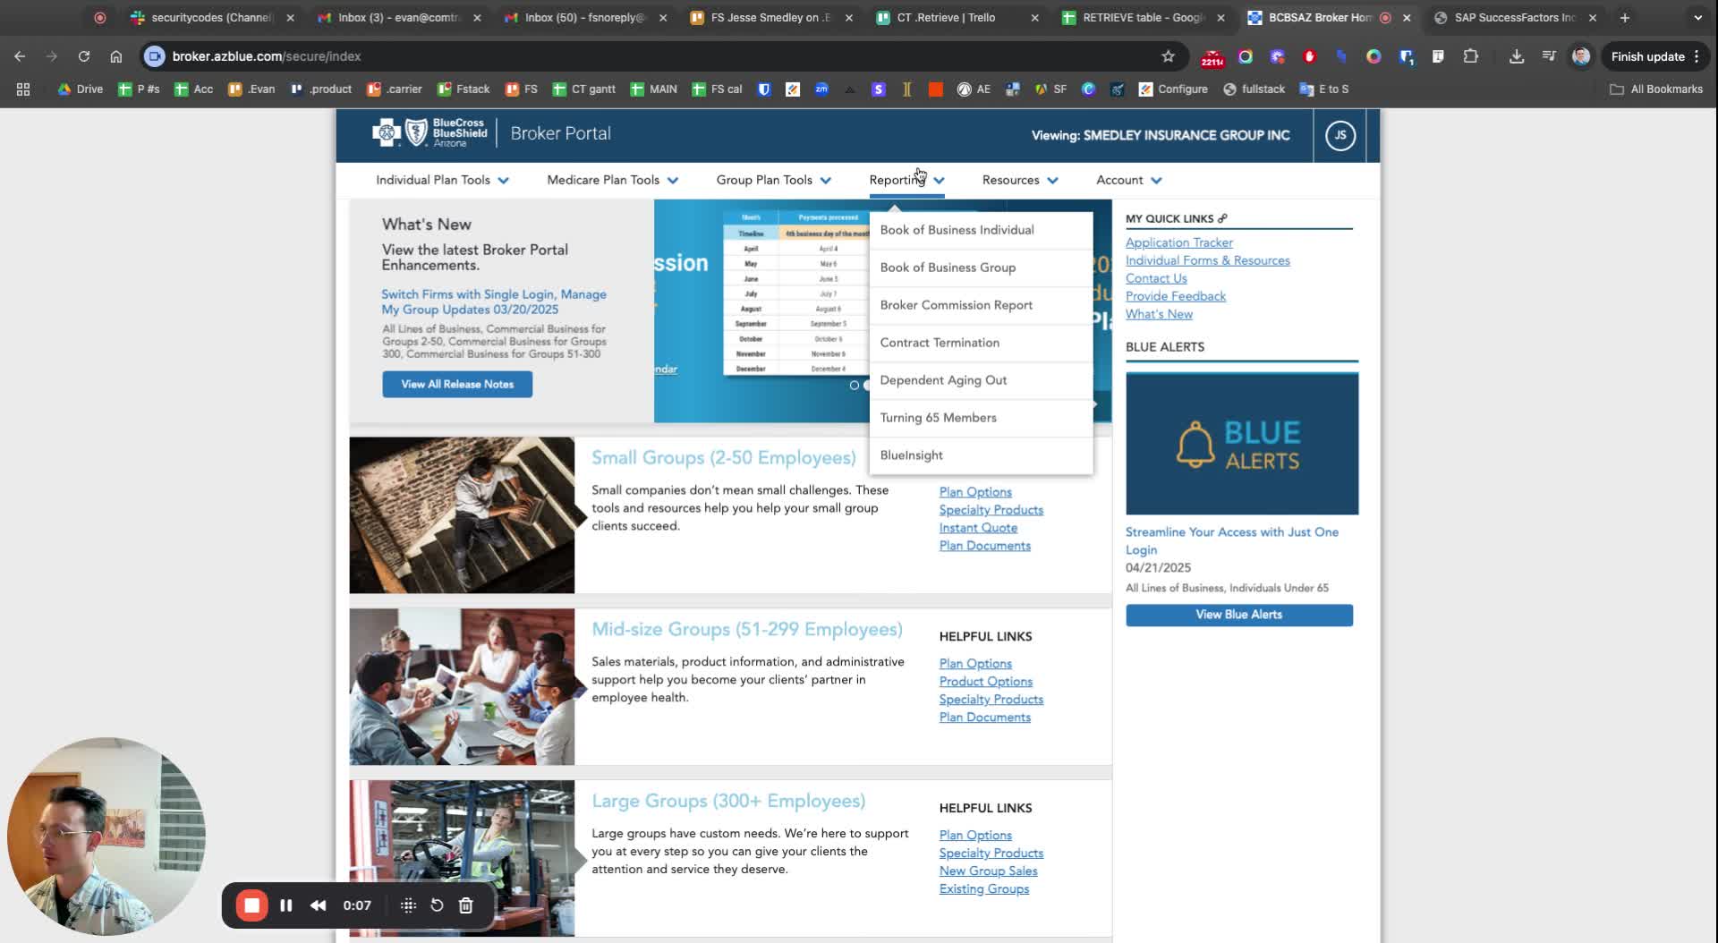Image resolution: width=1718 pixels, height=943 pixels.
Task: Click View Blue Alerts button
Action: tap(1238, 615)
